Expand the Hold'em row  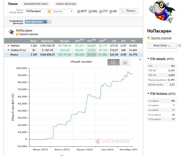[x=8, y=46]
